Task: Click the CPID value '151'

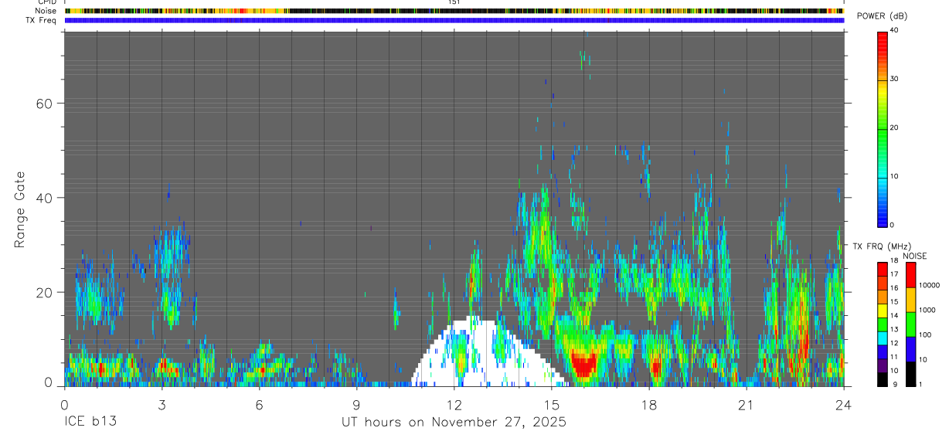Action: 454,2
